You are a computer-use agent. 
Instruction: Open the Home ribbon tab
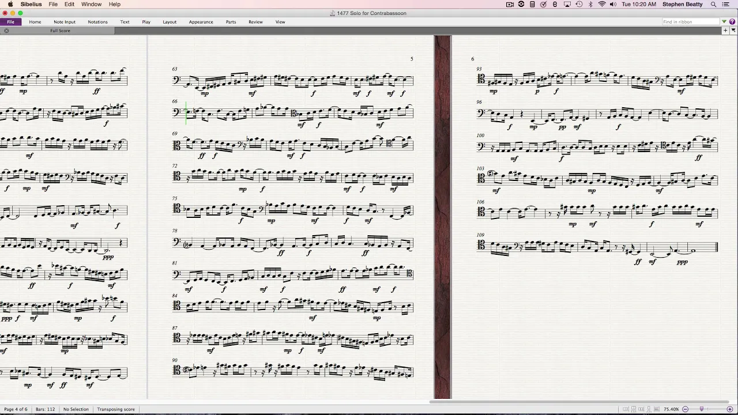coord(35,22)
